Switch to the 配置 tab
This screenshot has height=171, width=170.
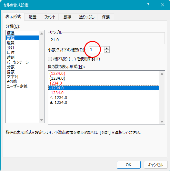tap(33, 17)
